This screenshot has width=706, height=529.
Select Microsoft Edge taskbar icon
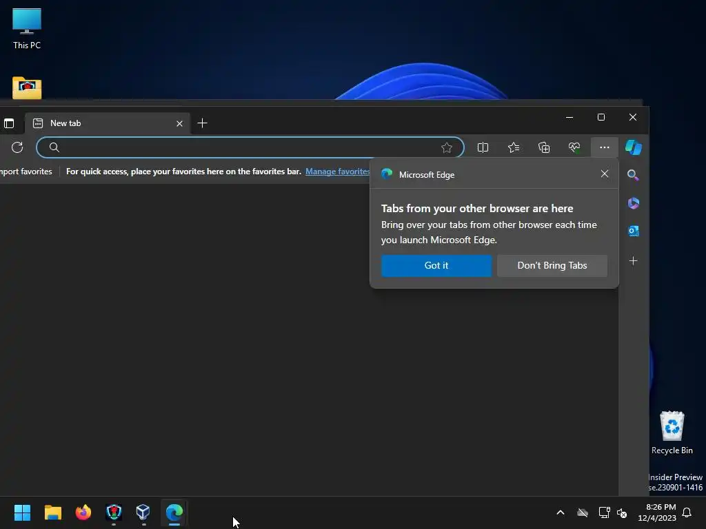coord(174,512)
